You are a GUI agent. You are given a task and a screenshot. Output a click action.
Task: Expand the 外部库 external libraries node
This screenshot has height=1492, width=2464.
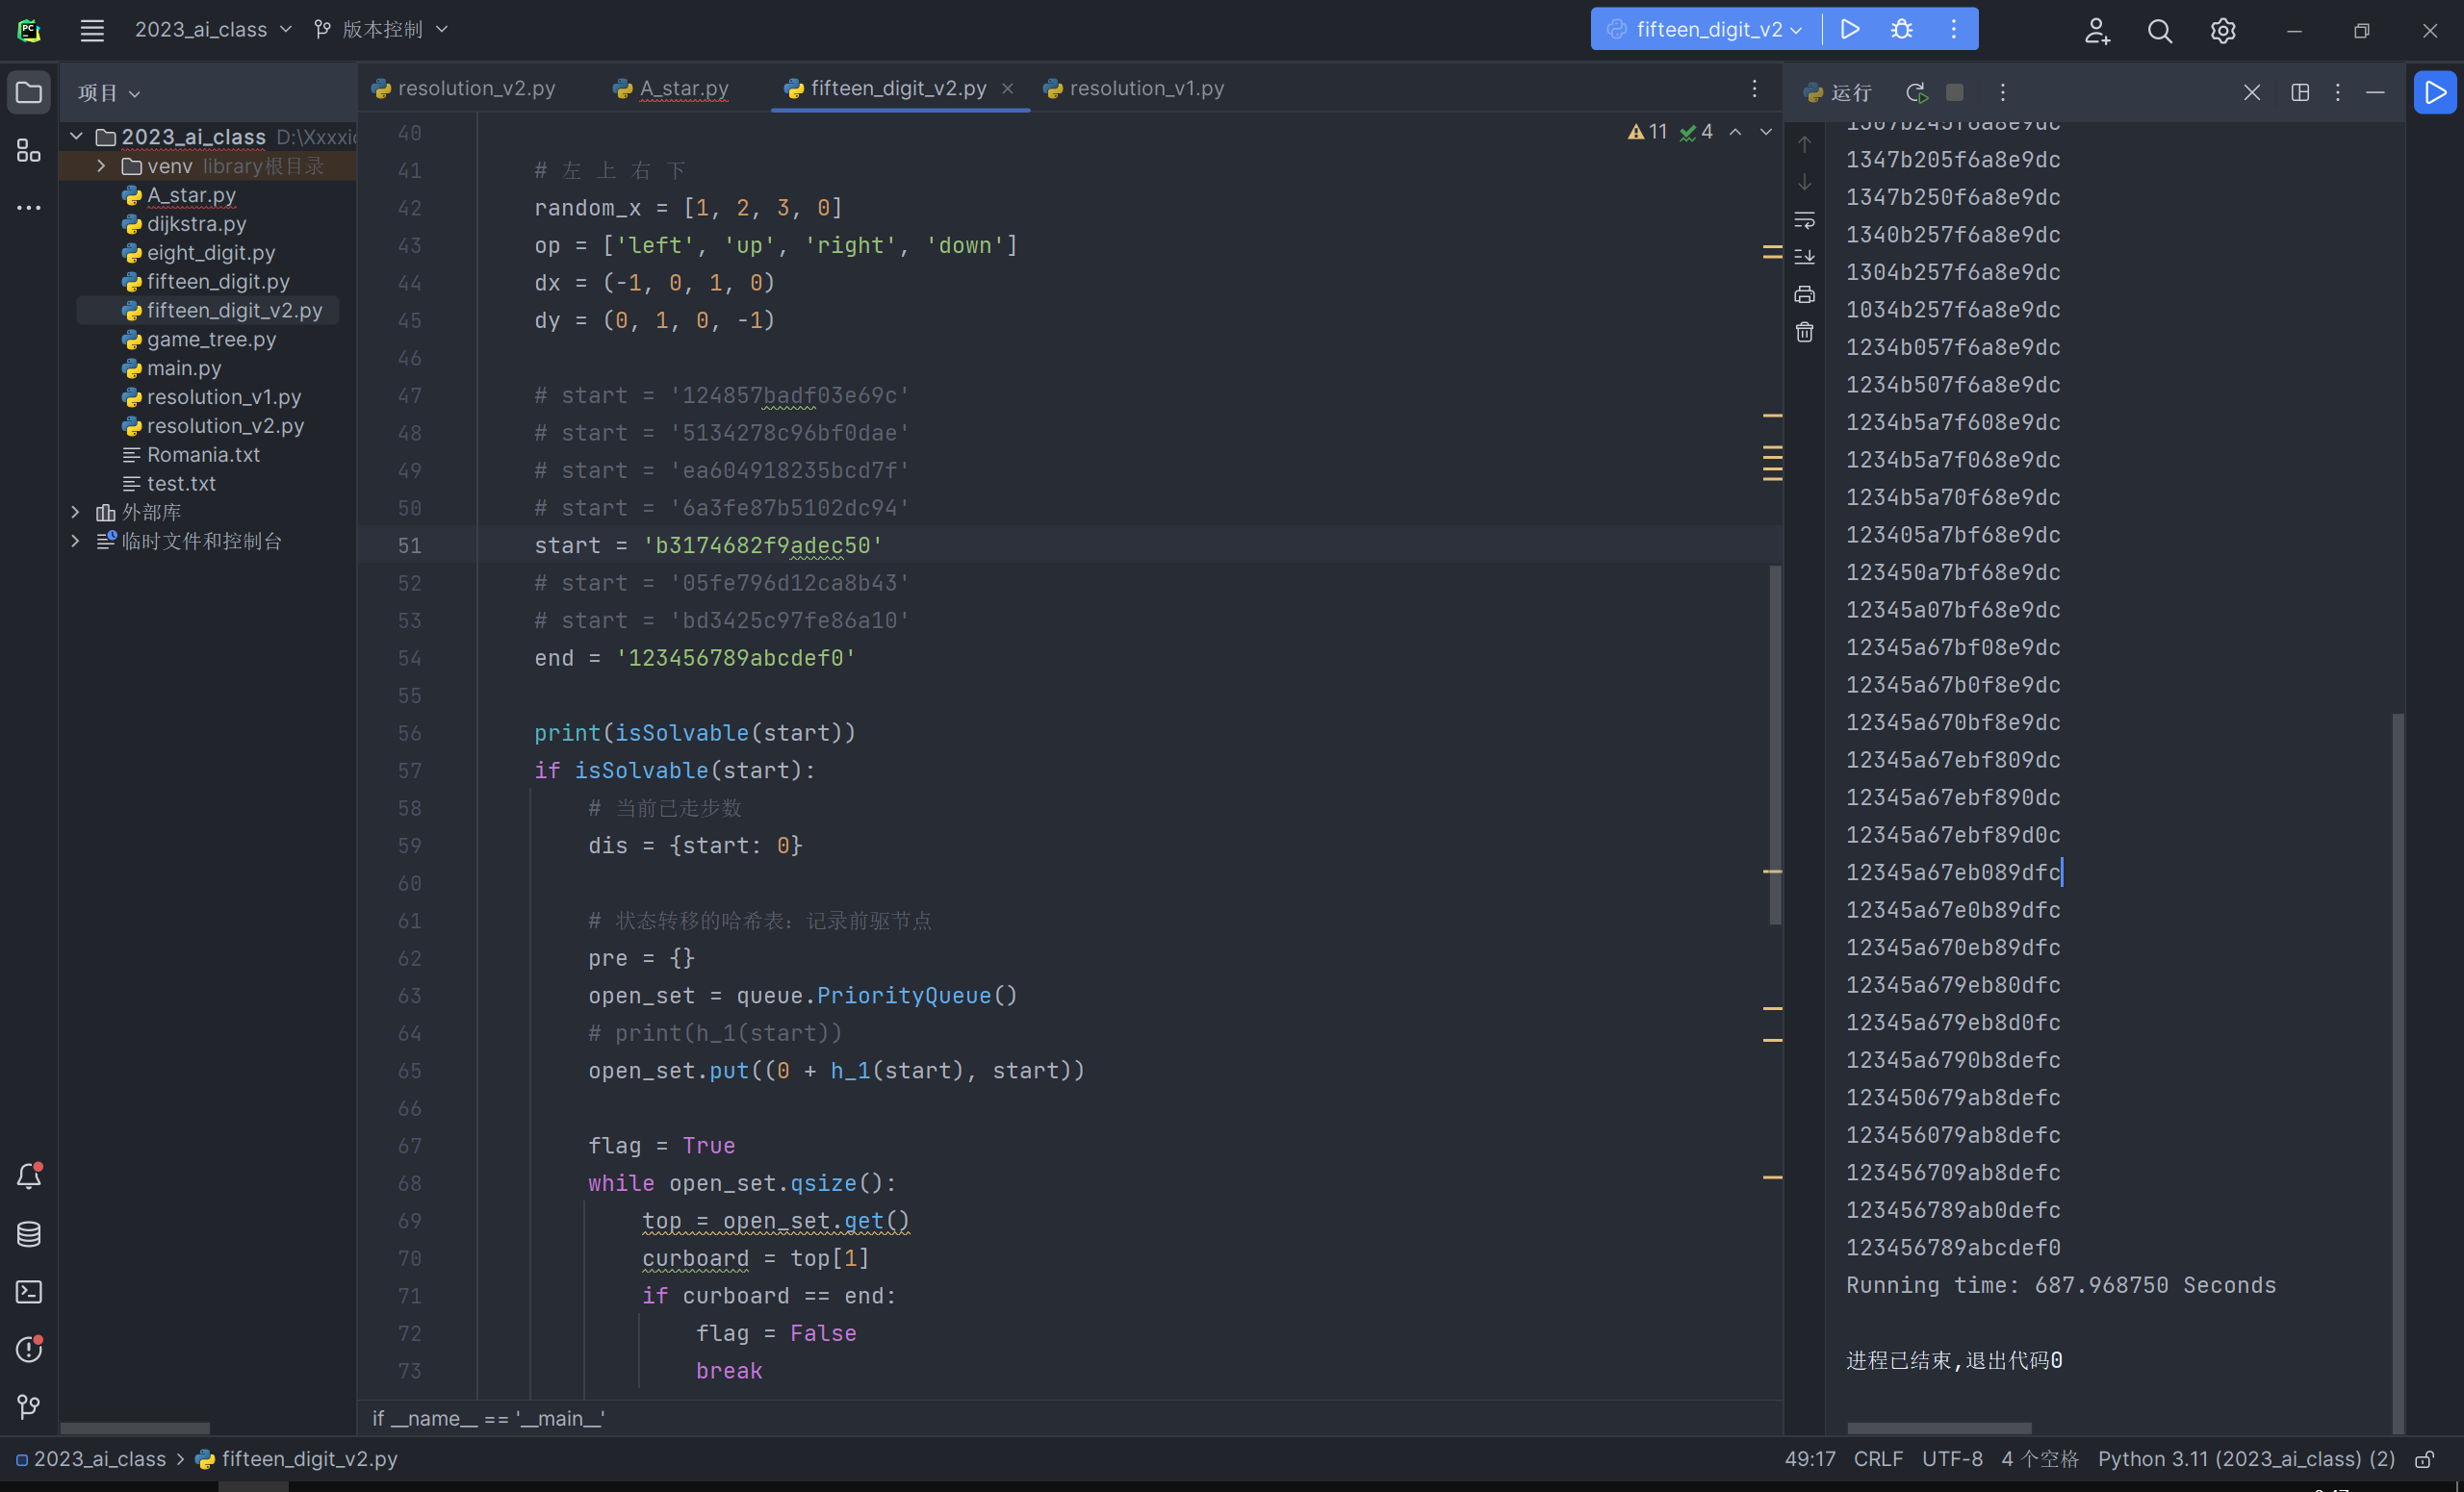(75, 513)
